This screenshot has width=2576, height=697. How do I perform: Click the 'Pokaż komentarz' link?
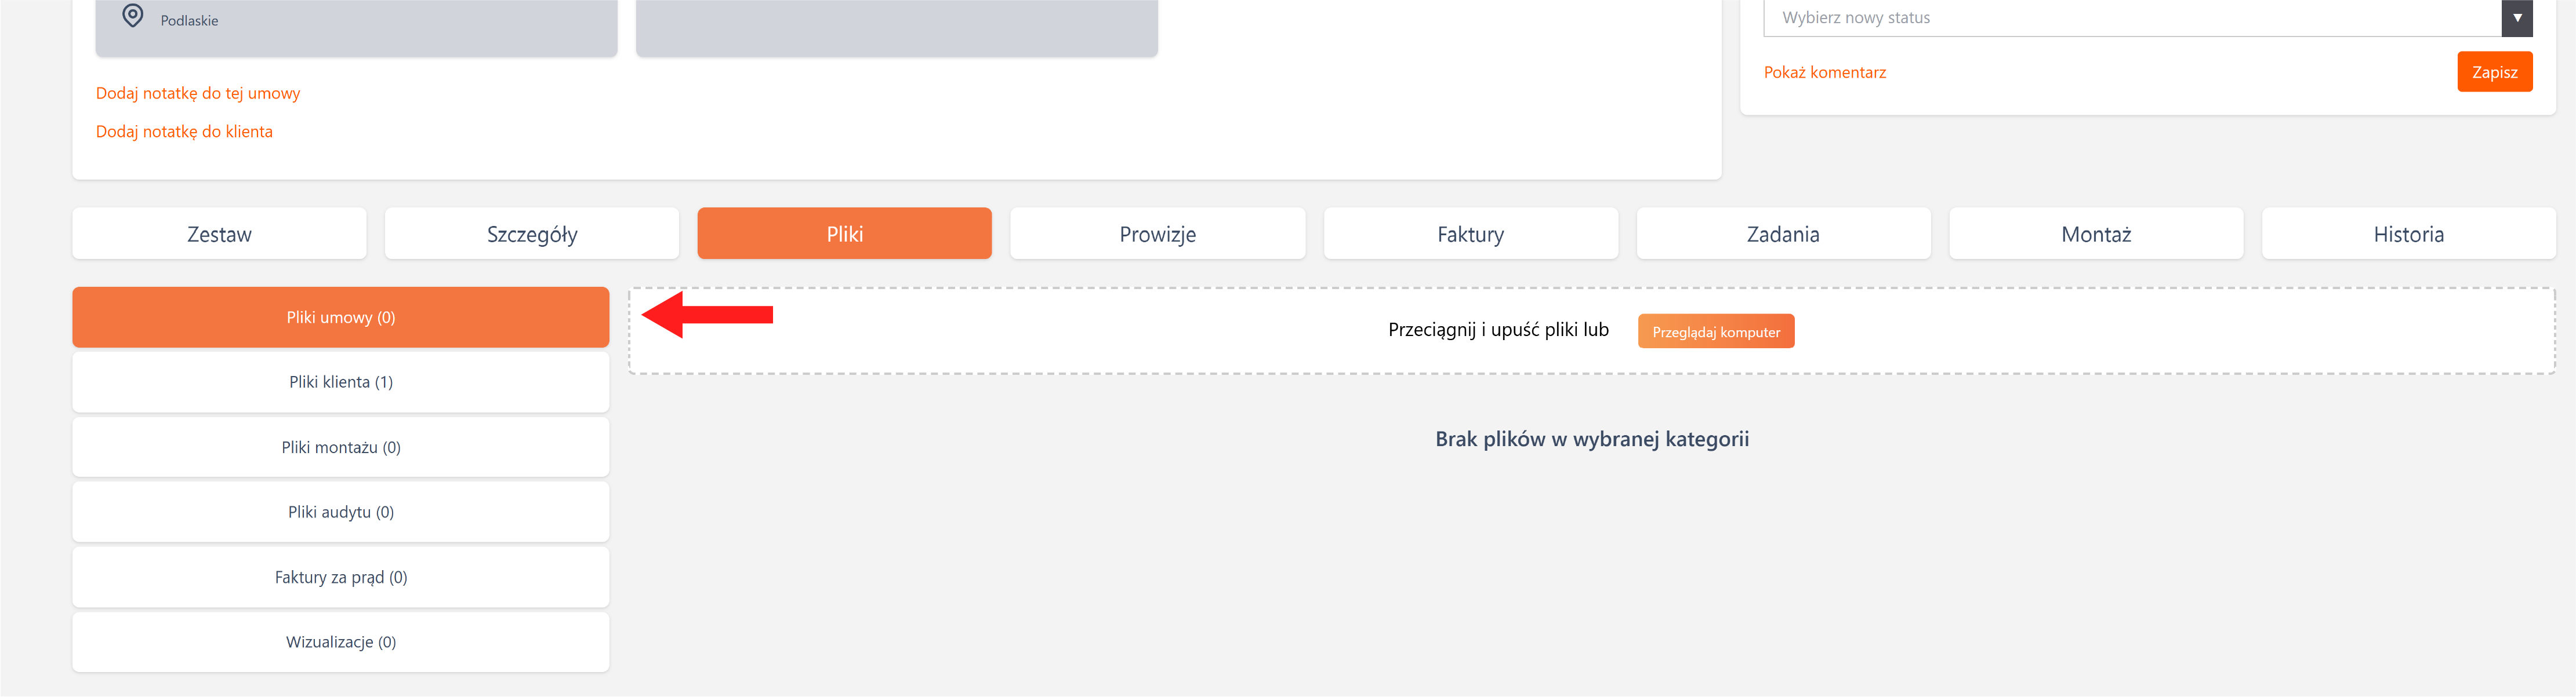[1824, 72]
